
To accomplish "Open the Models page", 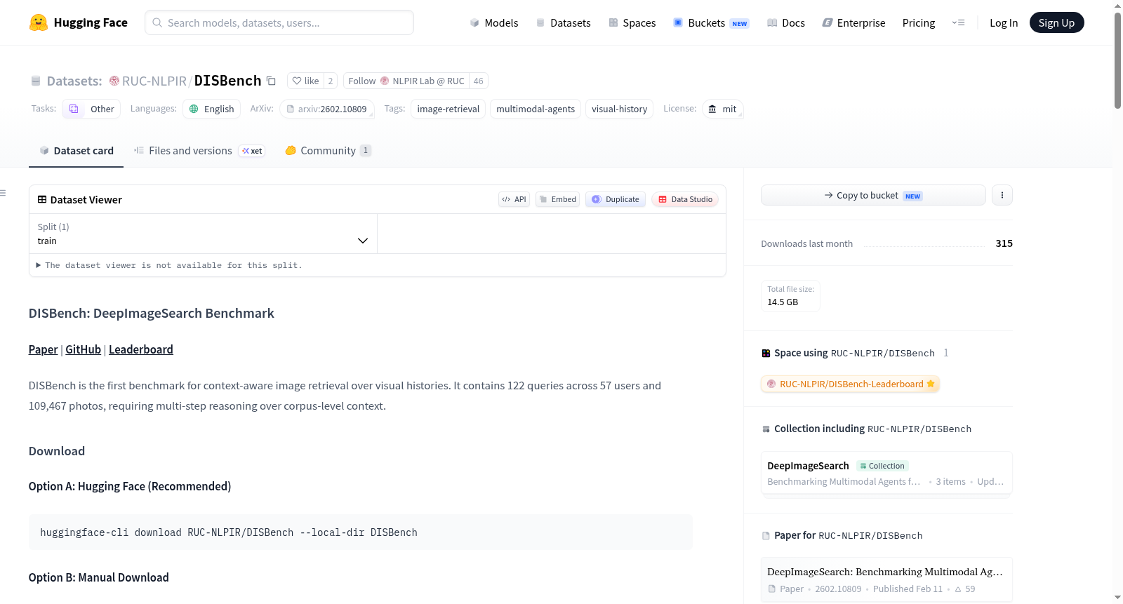I will click(494, 22).
